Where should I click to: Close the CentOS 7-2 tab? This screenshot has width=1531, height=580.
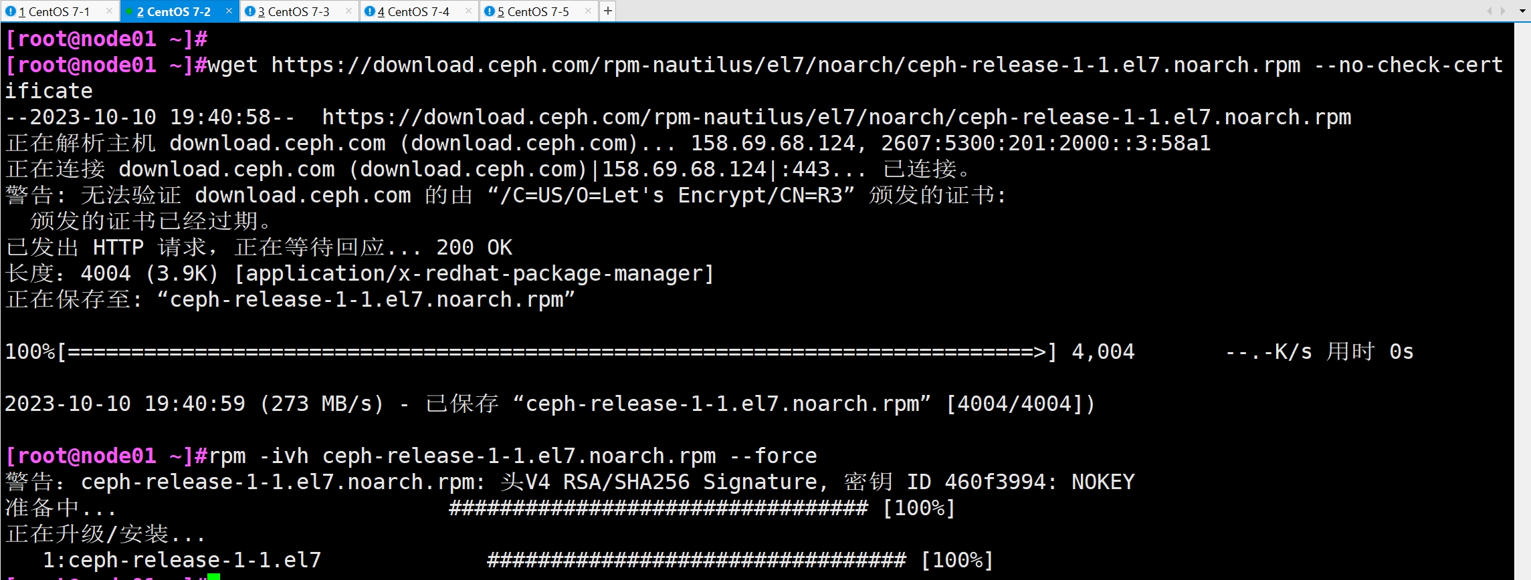(229, 11)
